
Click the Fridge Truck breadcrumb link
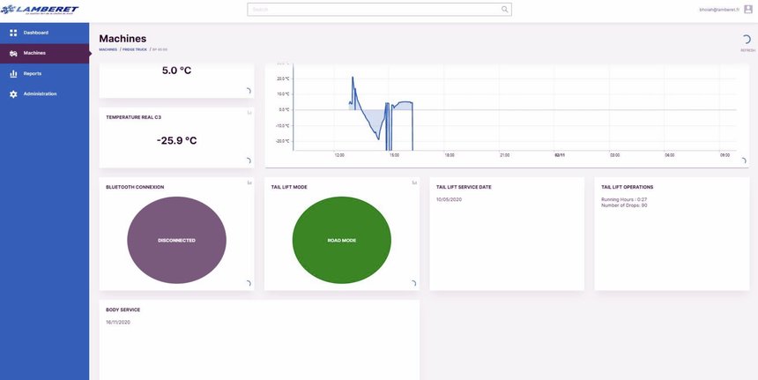134,49
